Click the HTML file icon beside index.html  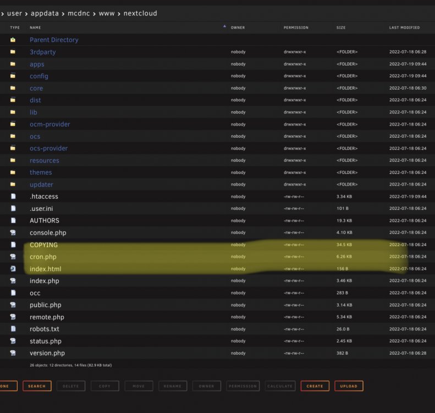13,269
